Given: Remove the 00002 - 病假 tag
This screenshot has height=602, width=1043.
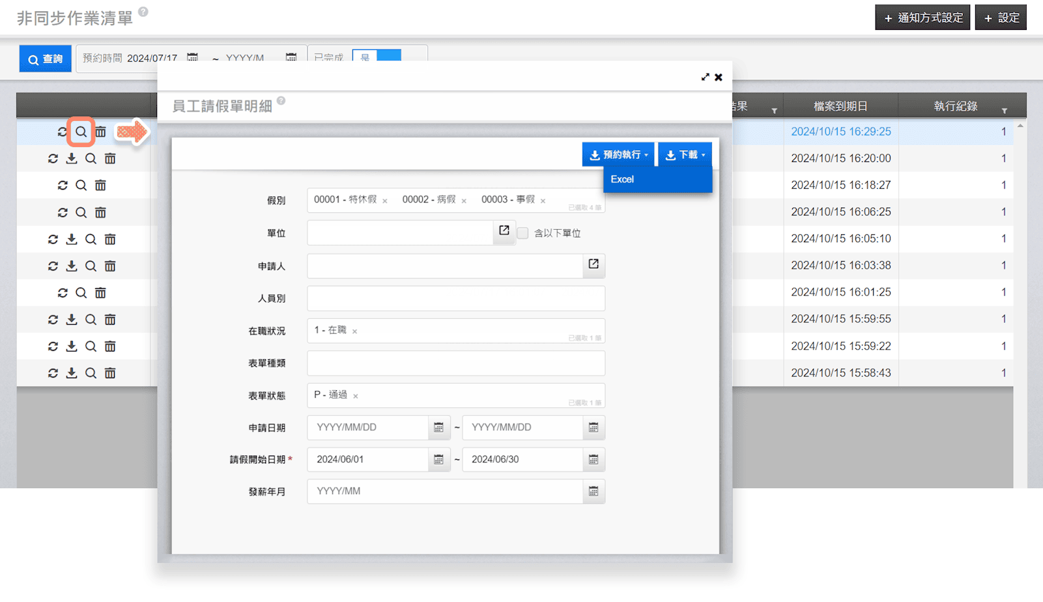Looking at the screenshot, I should click(x=464, y=201).
